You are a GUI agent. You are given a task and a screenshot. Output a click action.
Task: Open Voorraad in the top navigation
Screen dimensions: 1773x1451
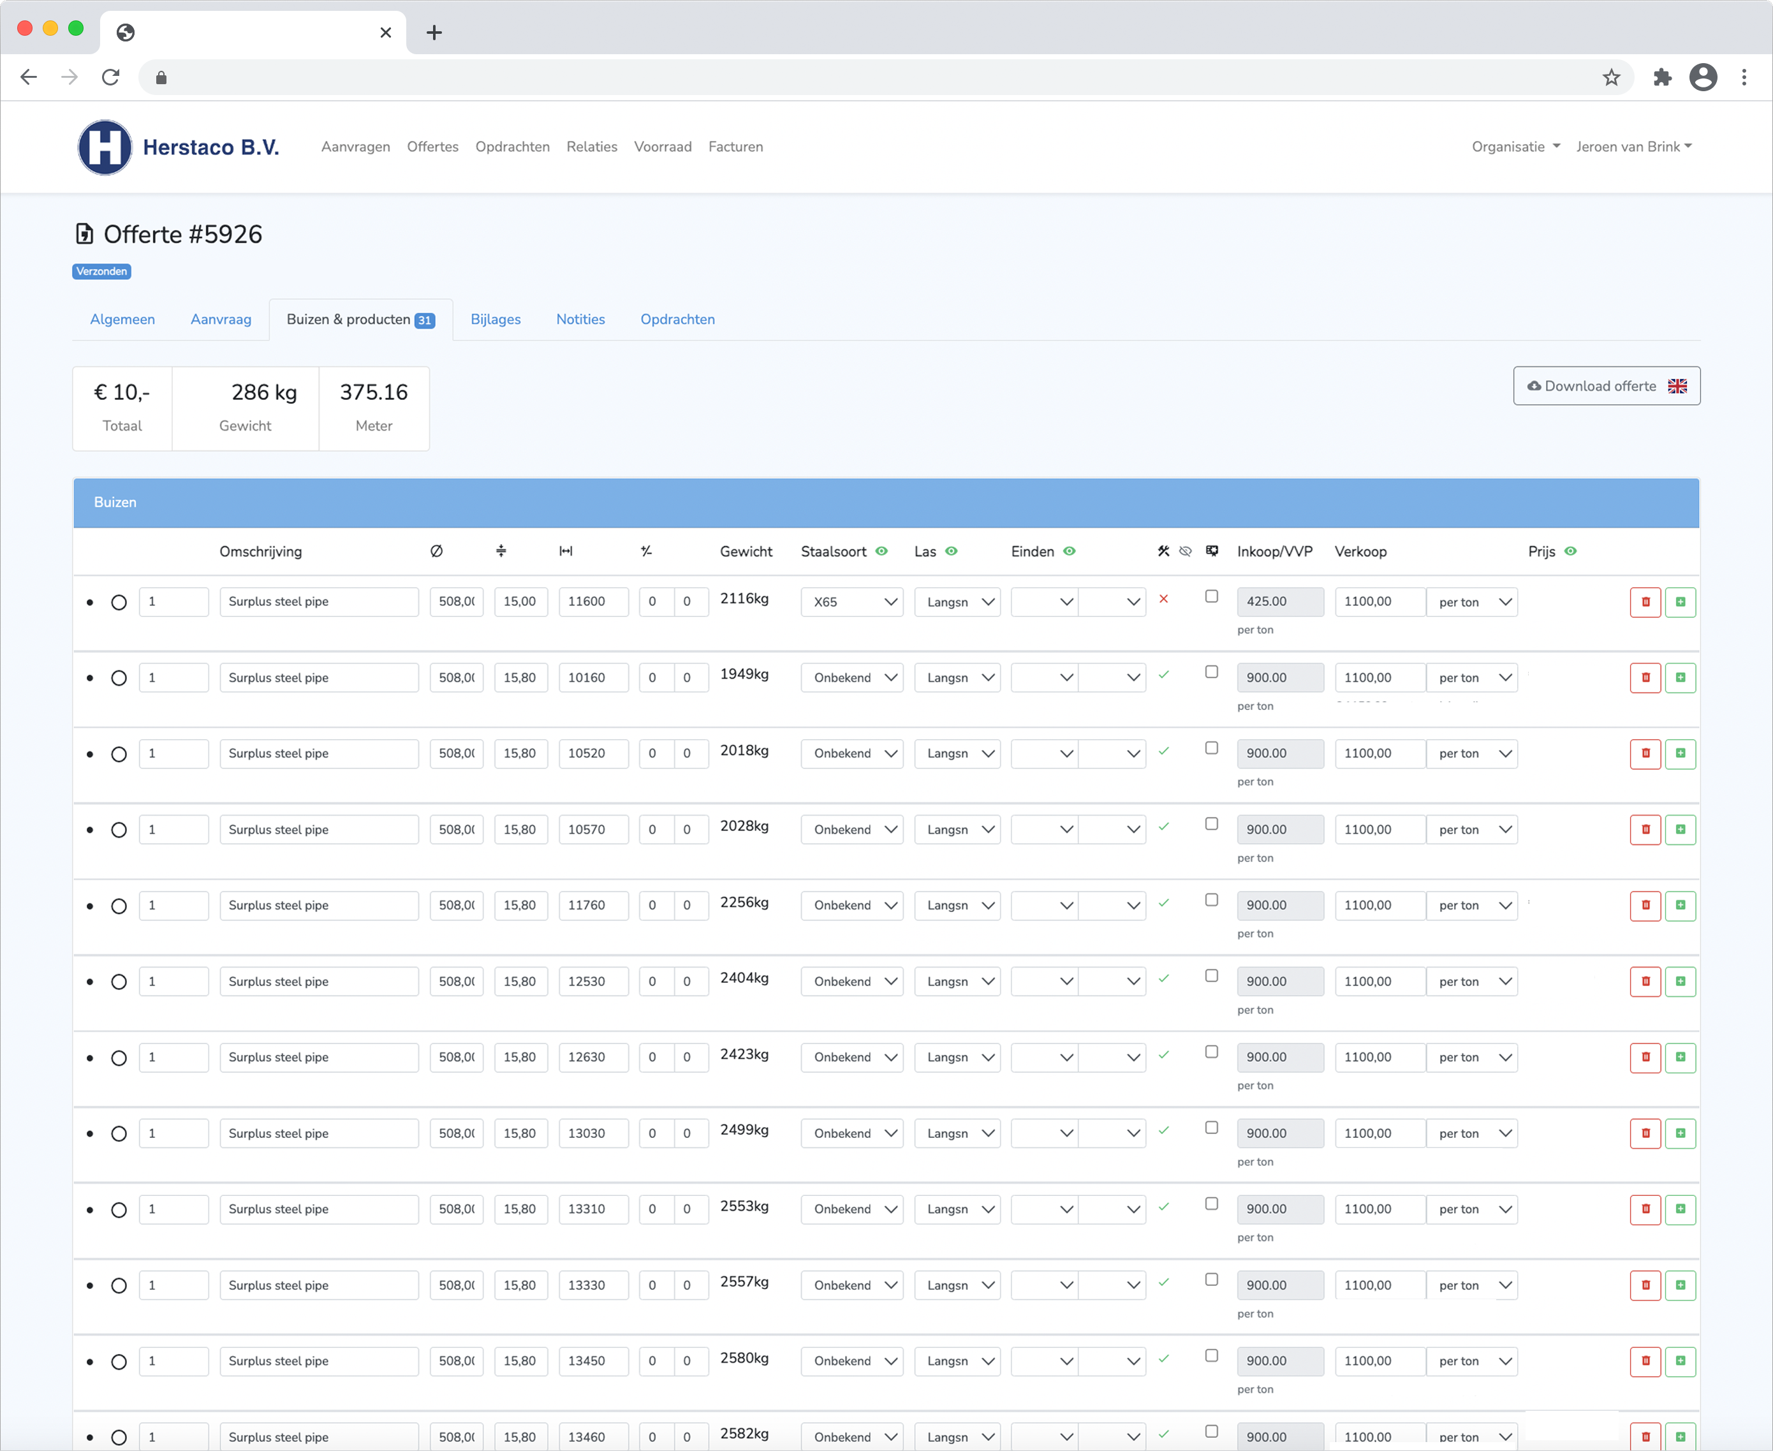pos(662,147)
